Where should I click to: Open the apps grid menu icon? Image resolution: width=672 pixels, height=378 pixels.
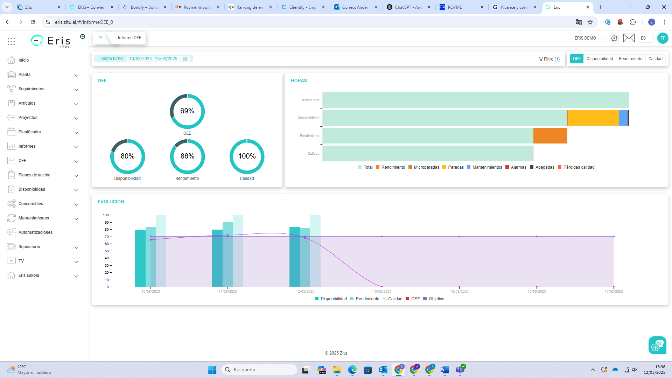tap(11, 42)
